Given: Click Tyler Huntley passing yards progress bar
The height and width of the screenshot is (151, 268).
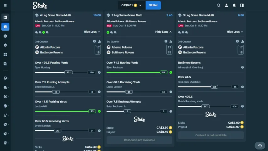Looking at the screenshot, I should pyautogui.click(x=65, y=72).
